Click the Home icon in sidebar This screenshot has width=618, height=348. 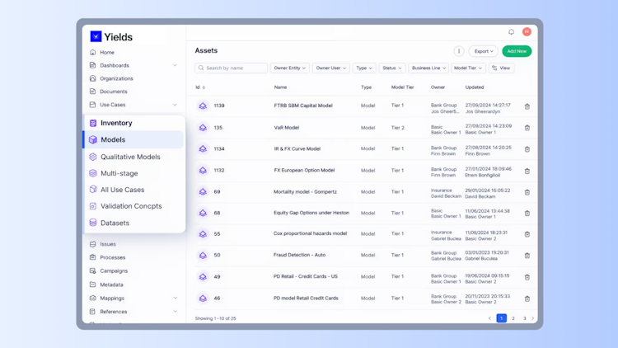(x=92, y=52)
